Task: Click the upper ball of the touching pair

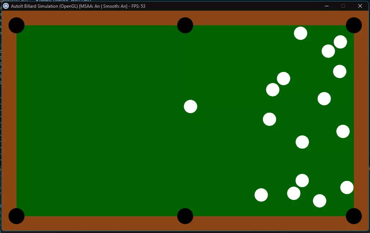Action: (x=283, y=79)
